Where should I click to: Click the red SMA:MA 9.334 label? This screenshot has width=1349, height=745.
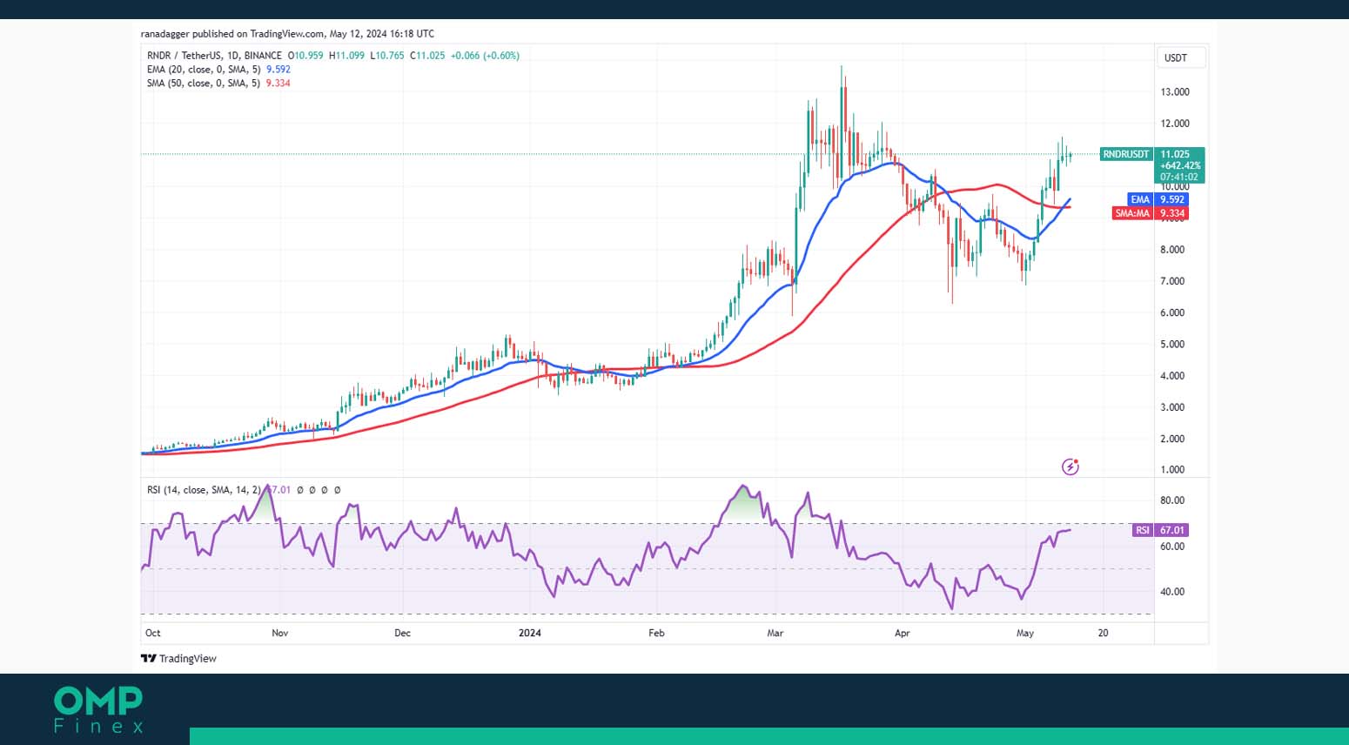[x=1150, y=213]
